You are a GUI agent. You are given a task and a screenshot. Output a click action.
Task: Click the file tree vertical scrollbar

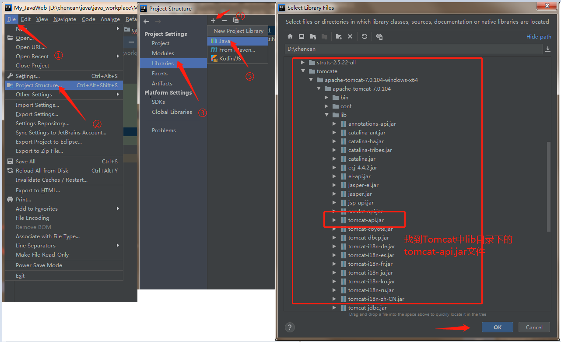tap(549, 186)
